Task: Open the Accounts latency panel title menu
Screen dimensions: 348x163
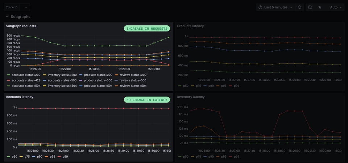Action: (20, 97)
